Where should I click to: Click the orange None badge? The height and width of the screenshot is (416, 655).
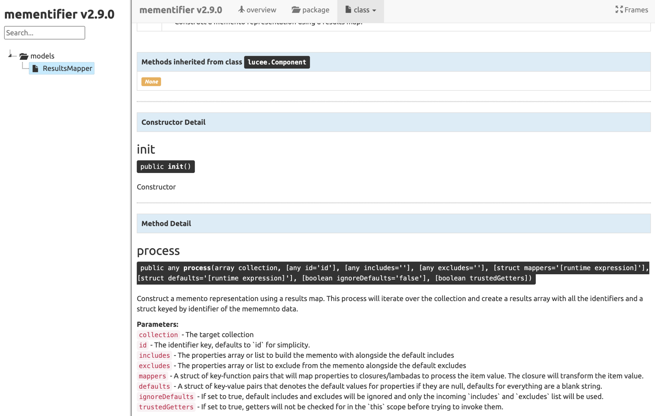[x=151, y=82]
